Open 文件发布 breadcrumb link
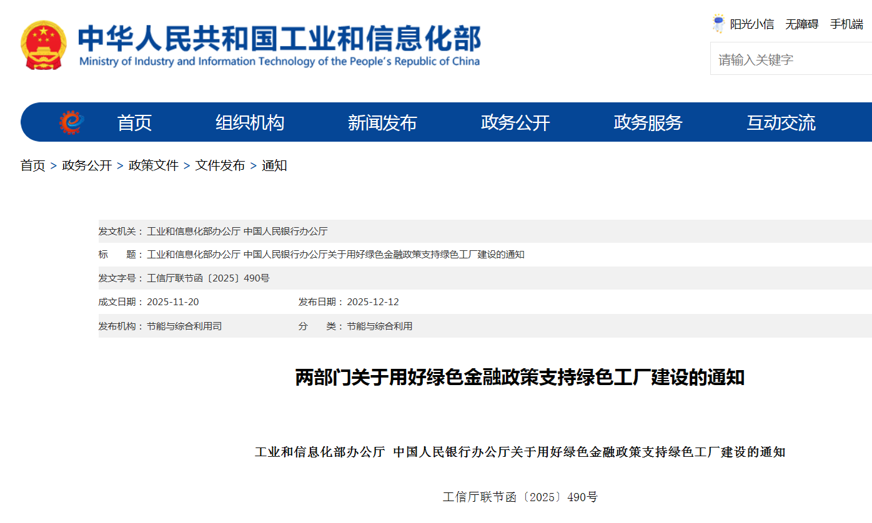 220,165
